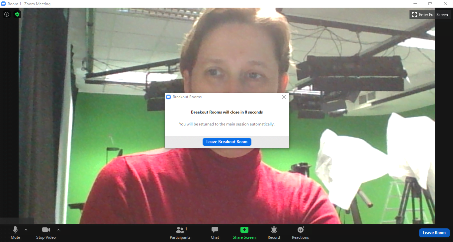Open the meeting information icon
453x242 pixels.
7,14
